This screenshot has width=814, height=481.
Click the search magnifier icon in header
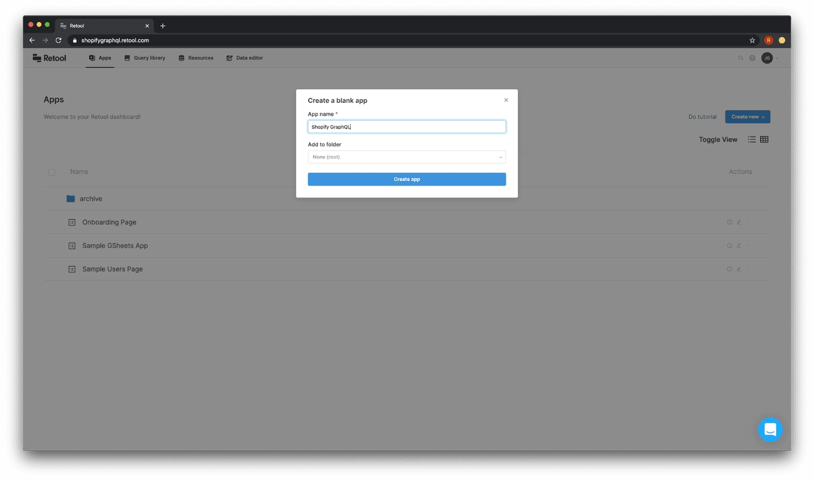point(740,58)
